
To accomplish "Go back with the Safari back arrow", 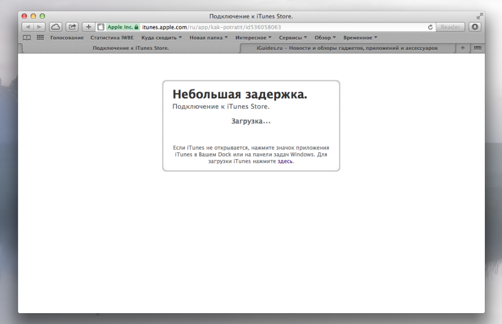I will (27, 27).
